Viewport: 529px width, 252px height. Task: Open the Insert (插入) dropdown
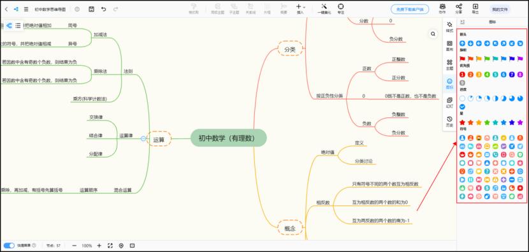tap(300, 9)
